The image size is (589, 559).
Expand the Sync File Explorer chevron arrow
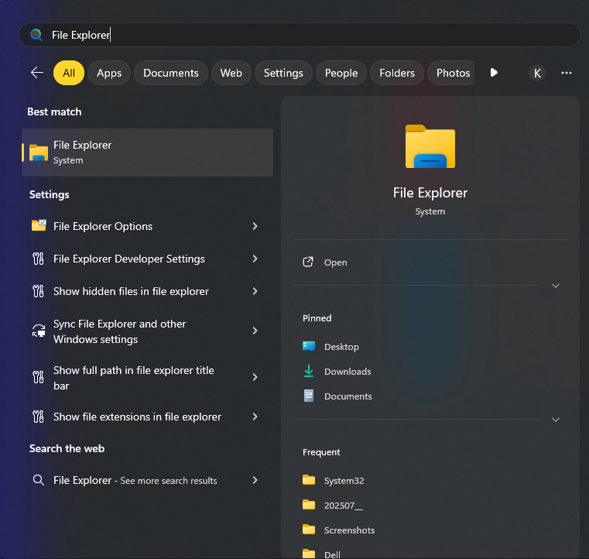pyautogui.click(x=255, y=331)
